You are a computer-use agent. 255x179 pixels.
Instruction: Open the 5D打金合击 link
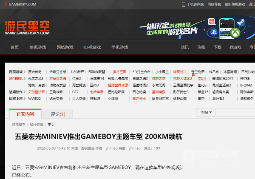point(142,72)
